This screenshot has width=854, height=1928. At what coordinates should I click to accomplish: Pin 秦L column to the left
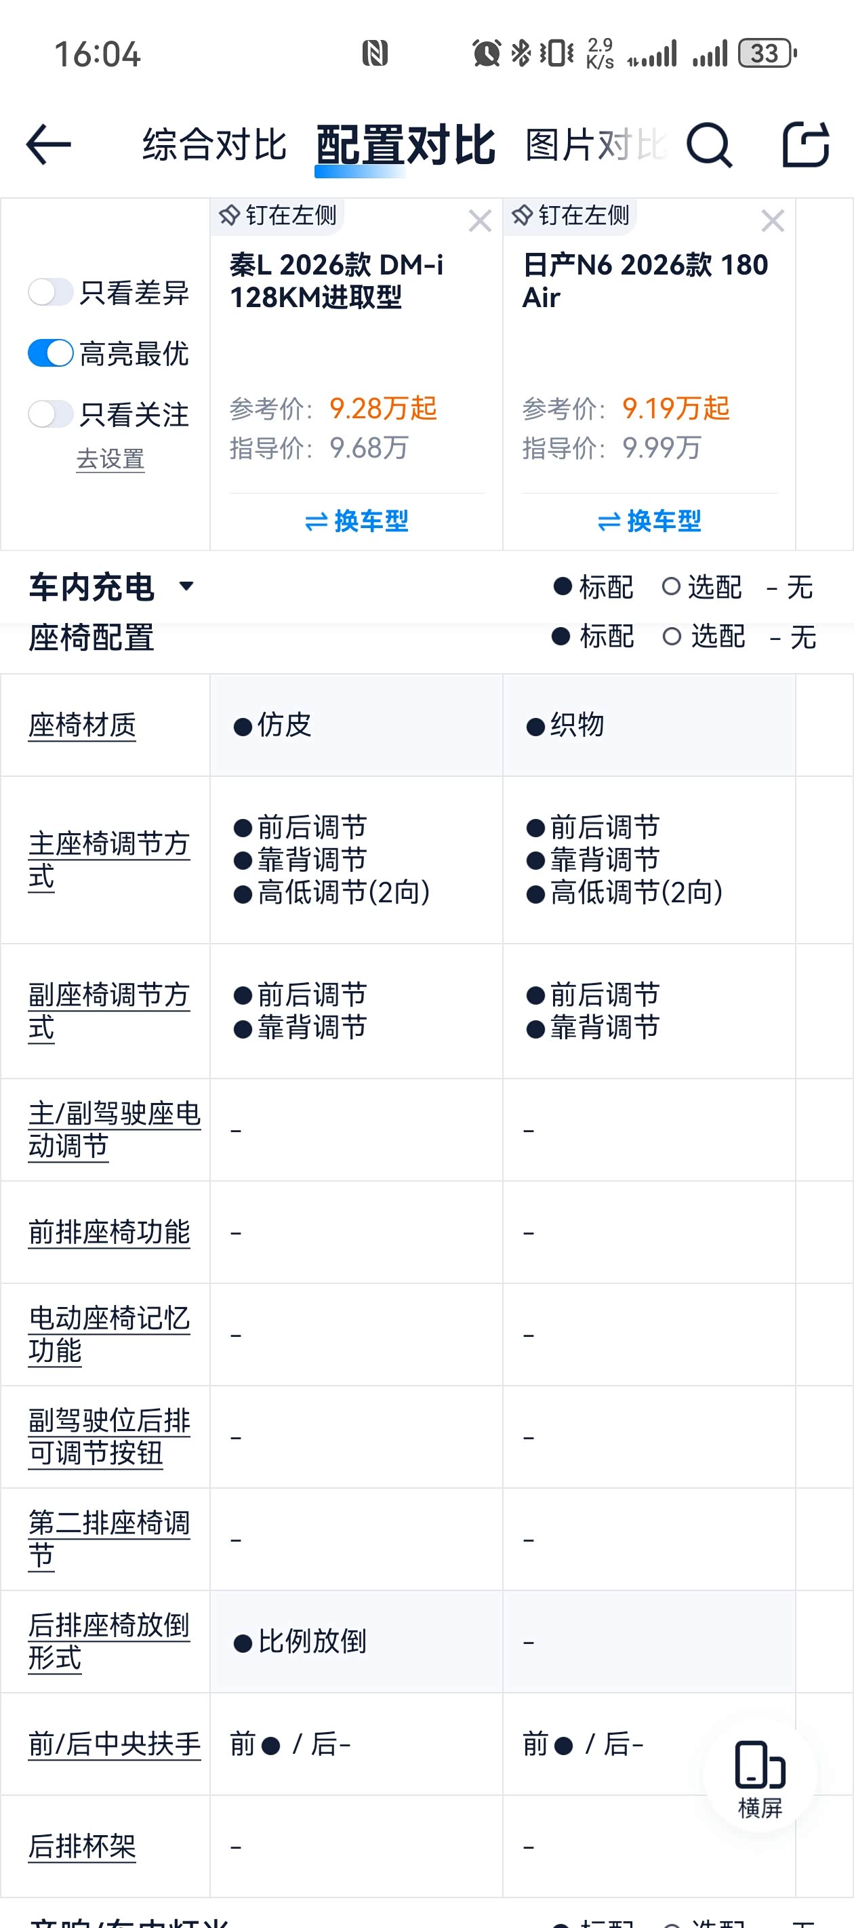[x=278, y=216]
